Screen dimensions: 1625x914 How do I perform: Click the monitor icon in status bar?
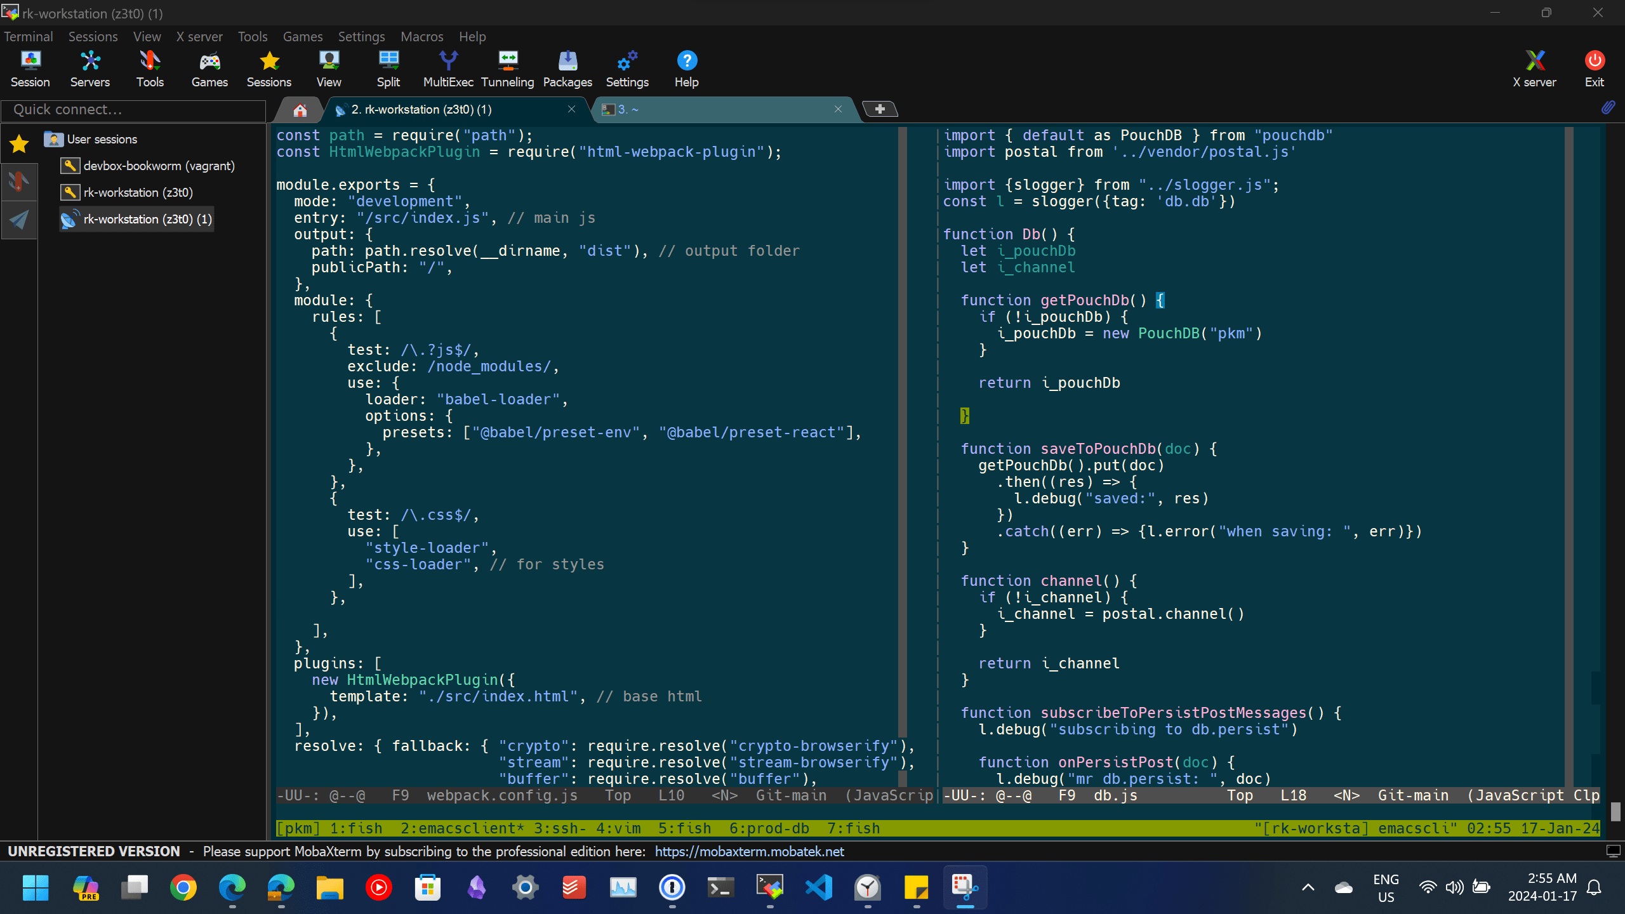[x=1613, y=851]
